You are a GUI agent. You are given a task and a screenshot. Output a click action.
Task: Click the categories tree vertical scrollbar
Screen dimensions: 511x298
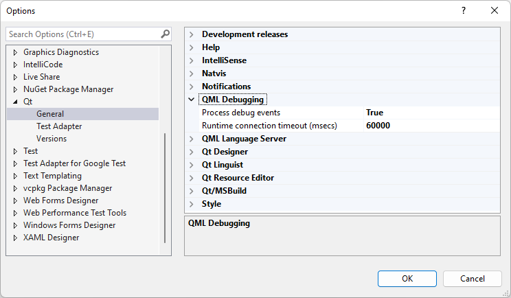point(165,188)
